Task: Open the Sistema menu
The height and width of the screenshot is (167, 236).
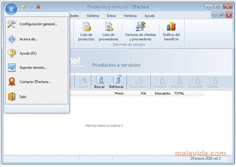Action: (93, 15)
